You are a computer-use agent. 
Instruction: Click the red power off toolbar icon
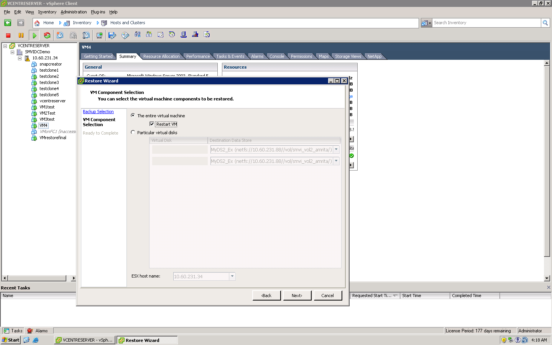click(x=8, y=35)
